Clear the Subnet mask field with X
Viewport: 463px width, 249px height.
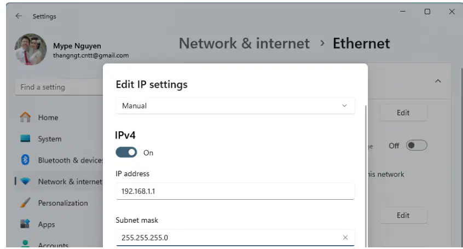(x=345, y=238)
